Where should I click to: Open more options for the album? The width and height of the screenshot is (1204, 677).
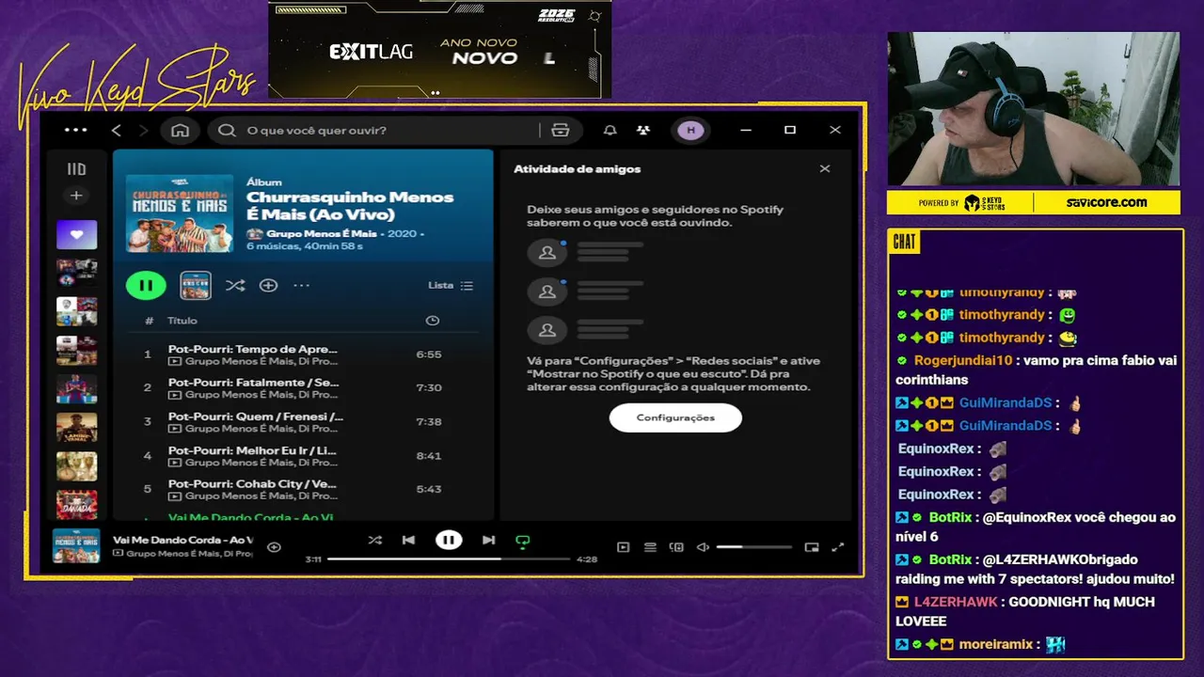pos(301,285)
